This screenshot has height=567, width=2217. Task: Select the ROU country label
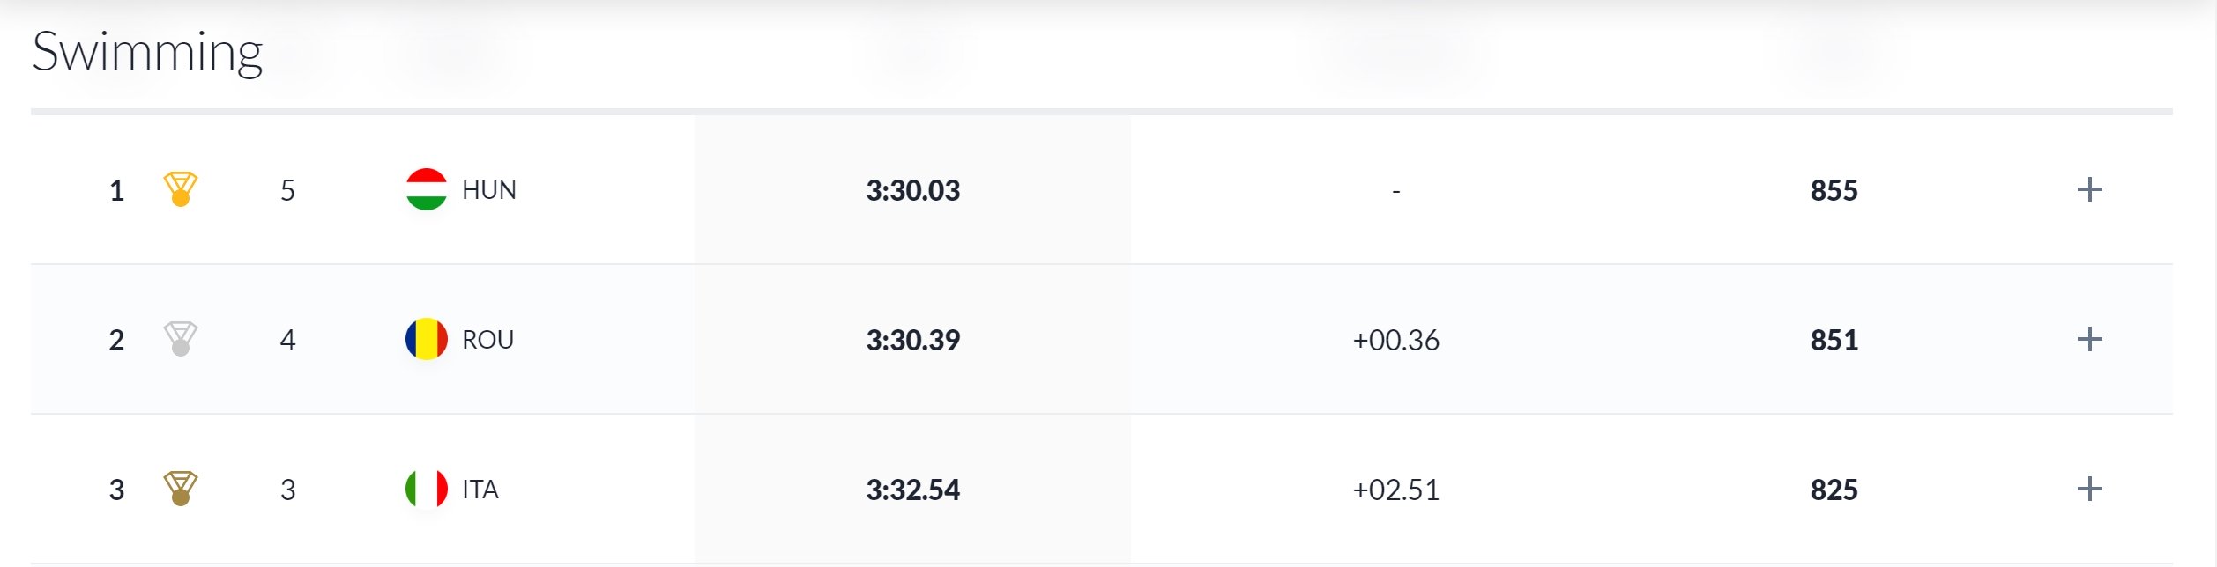pyautogui.click(x=487, y=340)
